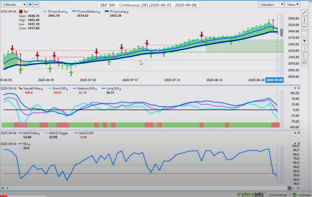Image resolution: width=312 pixels, height=197 pixels.
Task: Select the comment annotation tool
Action: [x=304, y=62]
